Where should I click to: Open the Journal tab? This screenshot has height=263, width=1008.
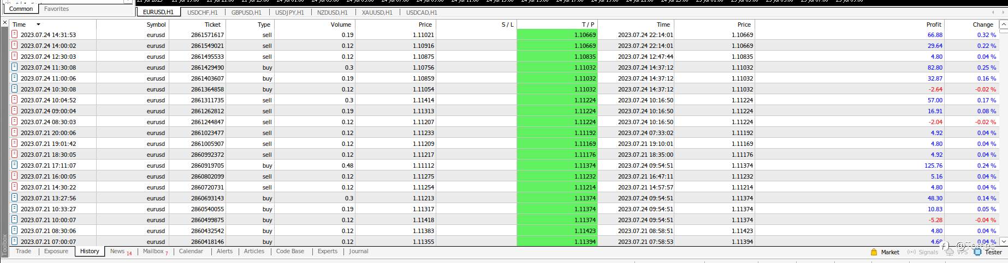(x=359, y=252)
